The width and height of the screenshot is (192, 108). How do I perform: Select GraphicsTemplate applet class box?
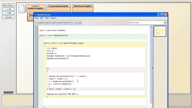click(35, 8)
